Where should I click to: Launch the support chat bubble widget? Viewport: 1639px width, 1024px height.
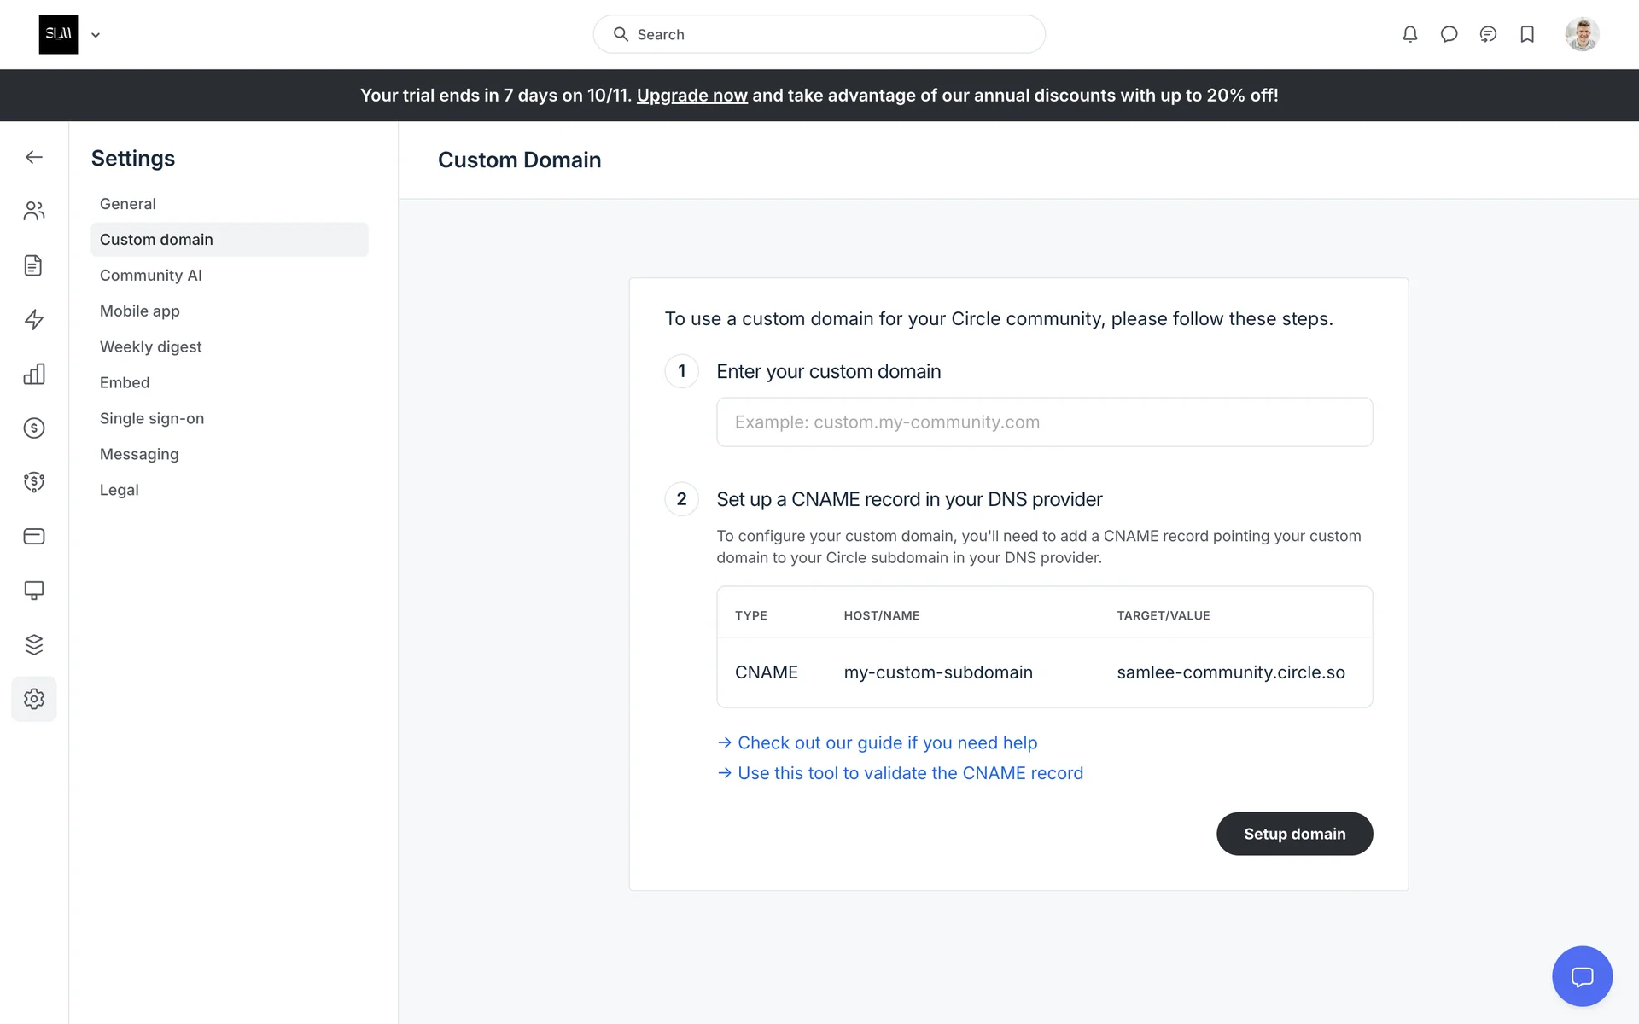[1582, 976]
